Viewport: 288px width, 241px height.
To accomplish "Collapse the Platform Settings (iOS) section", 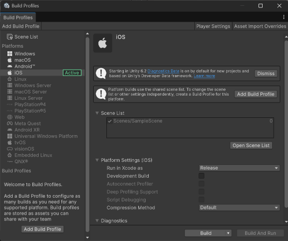I will [97, 160].
